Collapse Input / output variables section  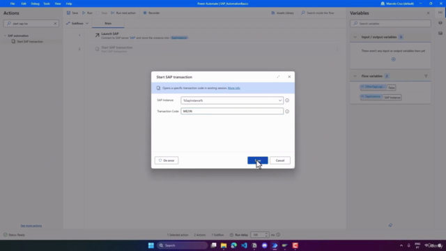point(355,37)
